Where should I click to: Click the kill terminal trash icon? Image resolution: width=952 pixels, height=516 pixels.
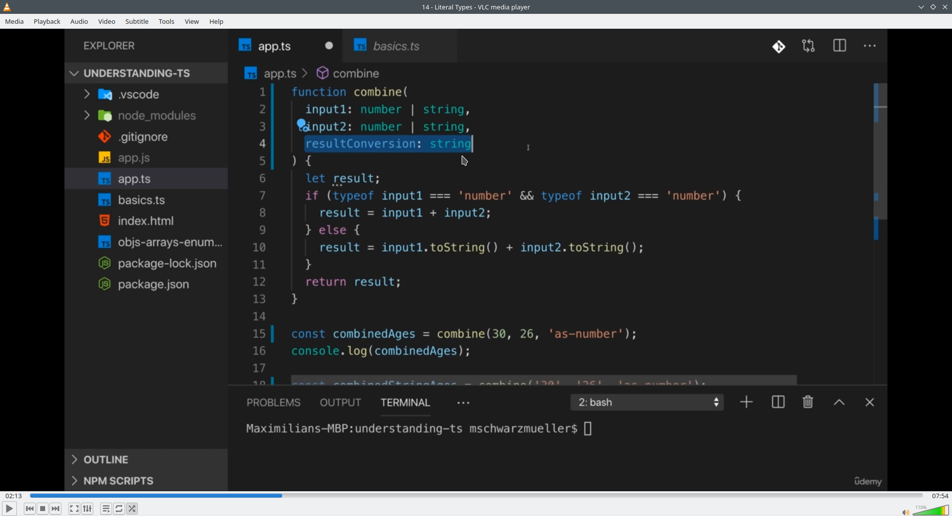pos(808,402)
